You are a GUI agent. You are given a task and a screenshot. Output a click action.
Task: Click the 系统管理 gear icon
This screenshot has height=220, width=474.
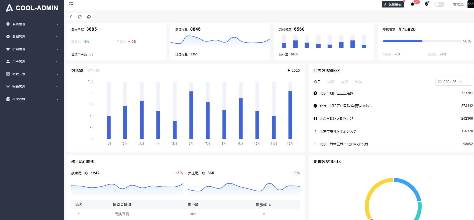[x=8, y=24]
